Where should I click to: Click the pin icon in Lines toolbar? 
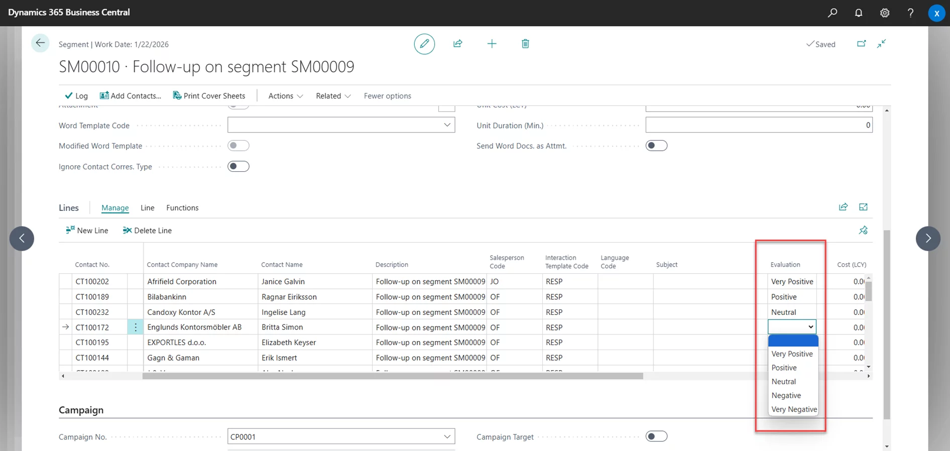[863, 231]
